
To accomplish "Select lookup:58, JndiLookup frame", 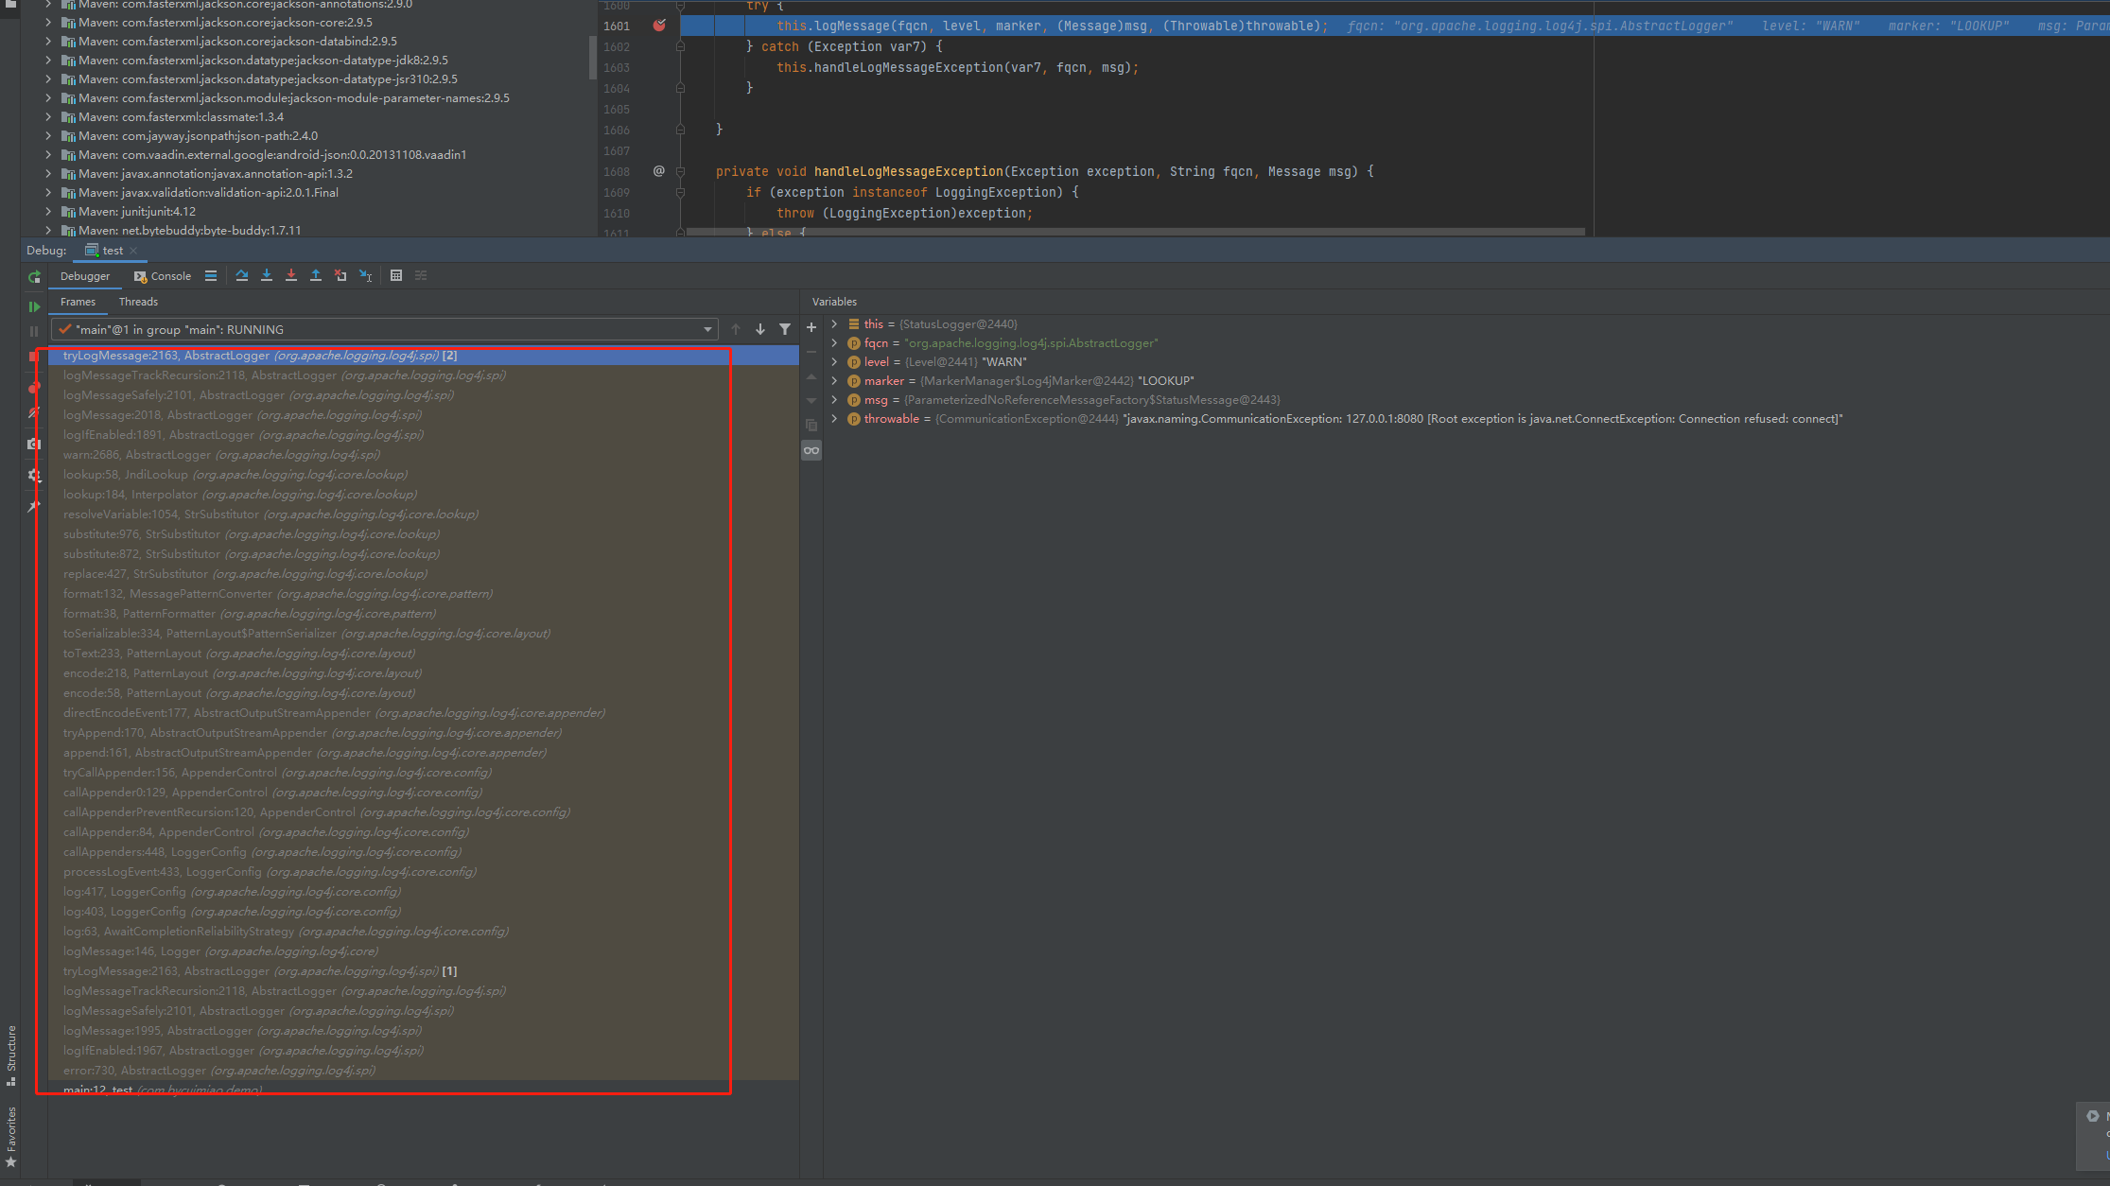I will (424, 475).
